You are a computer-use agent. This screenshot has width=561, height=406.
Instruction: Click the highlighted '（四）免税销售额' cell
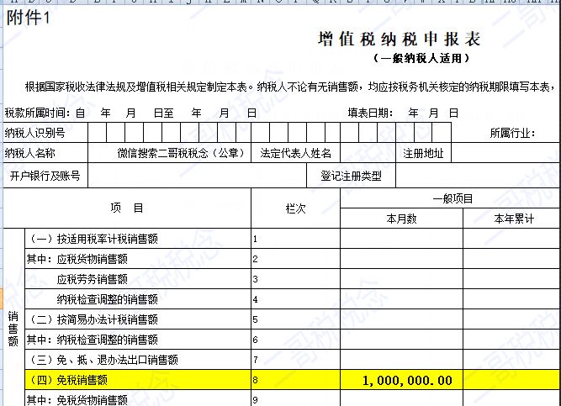[138, 380]
